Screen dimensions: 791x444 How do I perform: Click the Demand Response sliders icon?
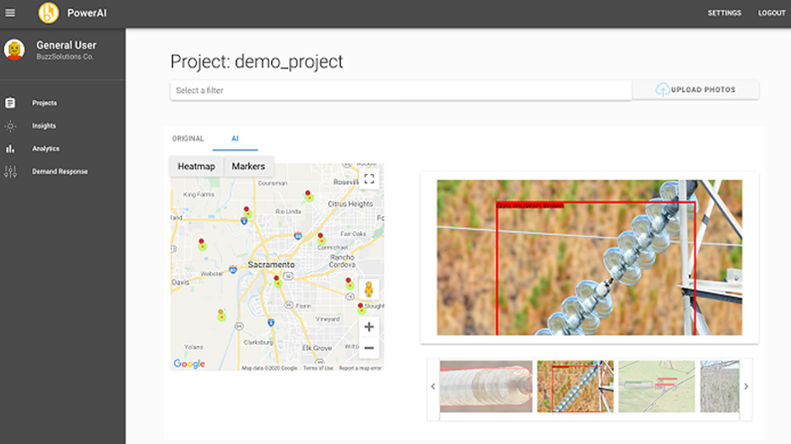(x=11, y=171)
